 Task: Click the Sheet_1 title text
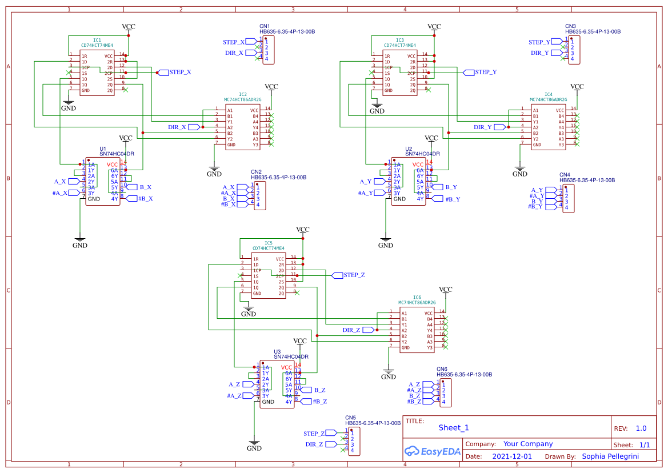(454, 427)
